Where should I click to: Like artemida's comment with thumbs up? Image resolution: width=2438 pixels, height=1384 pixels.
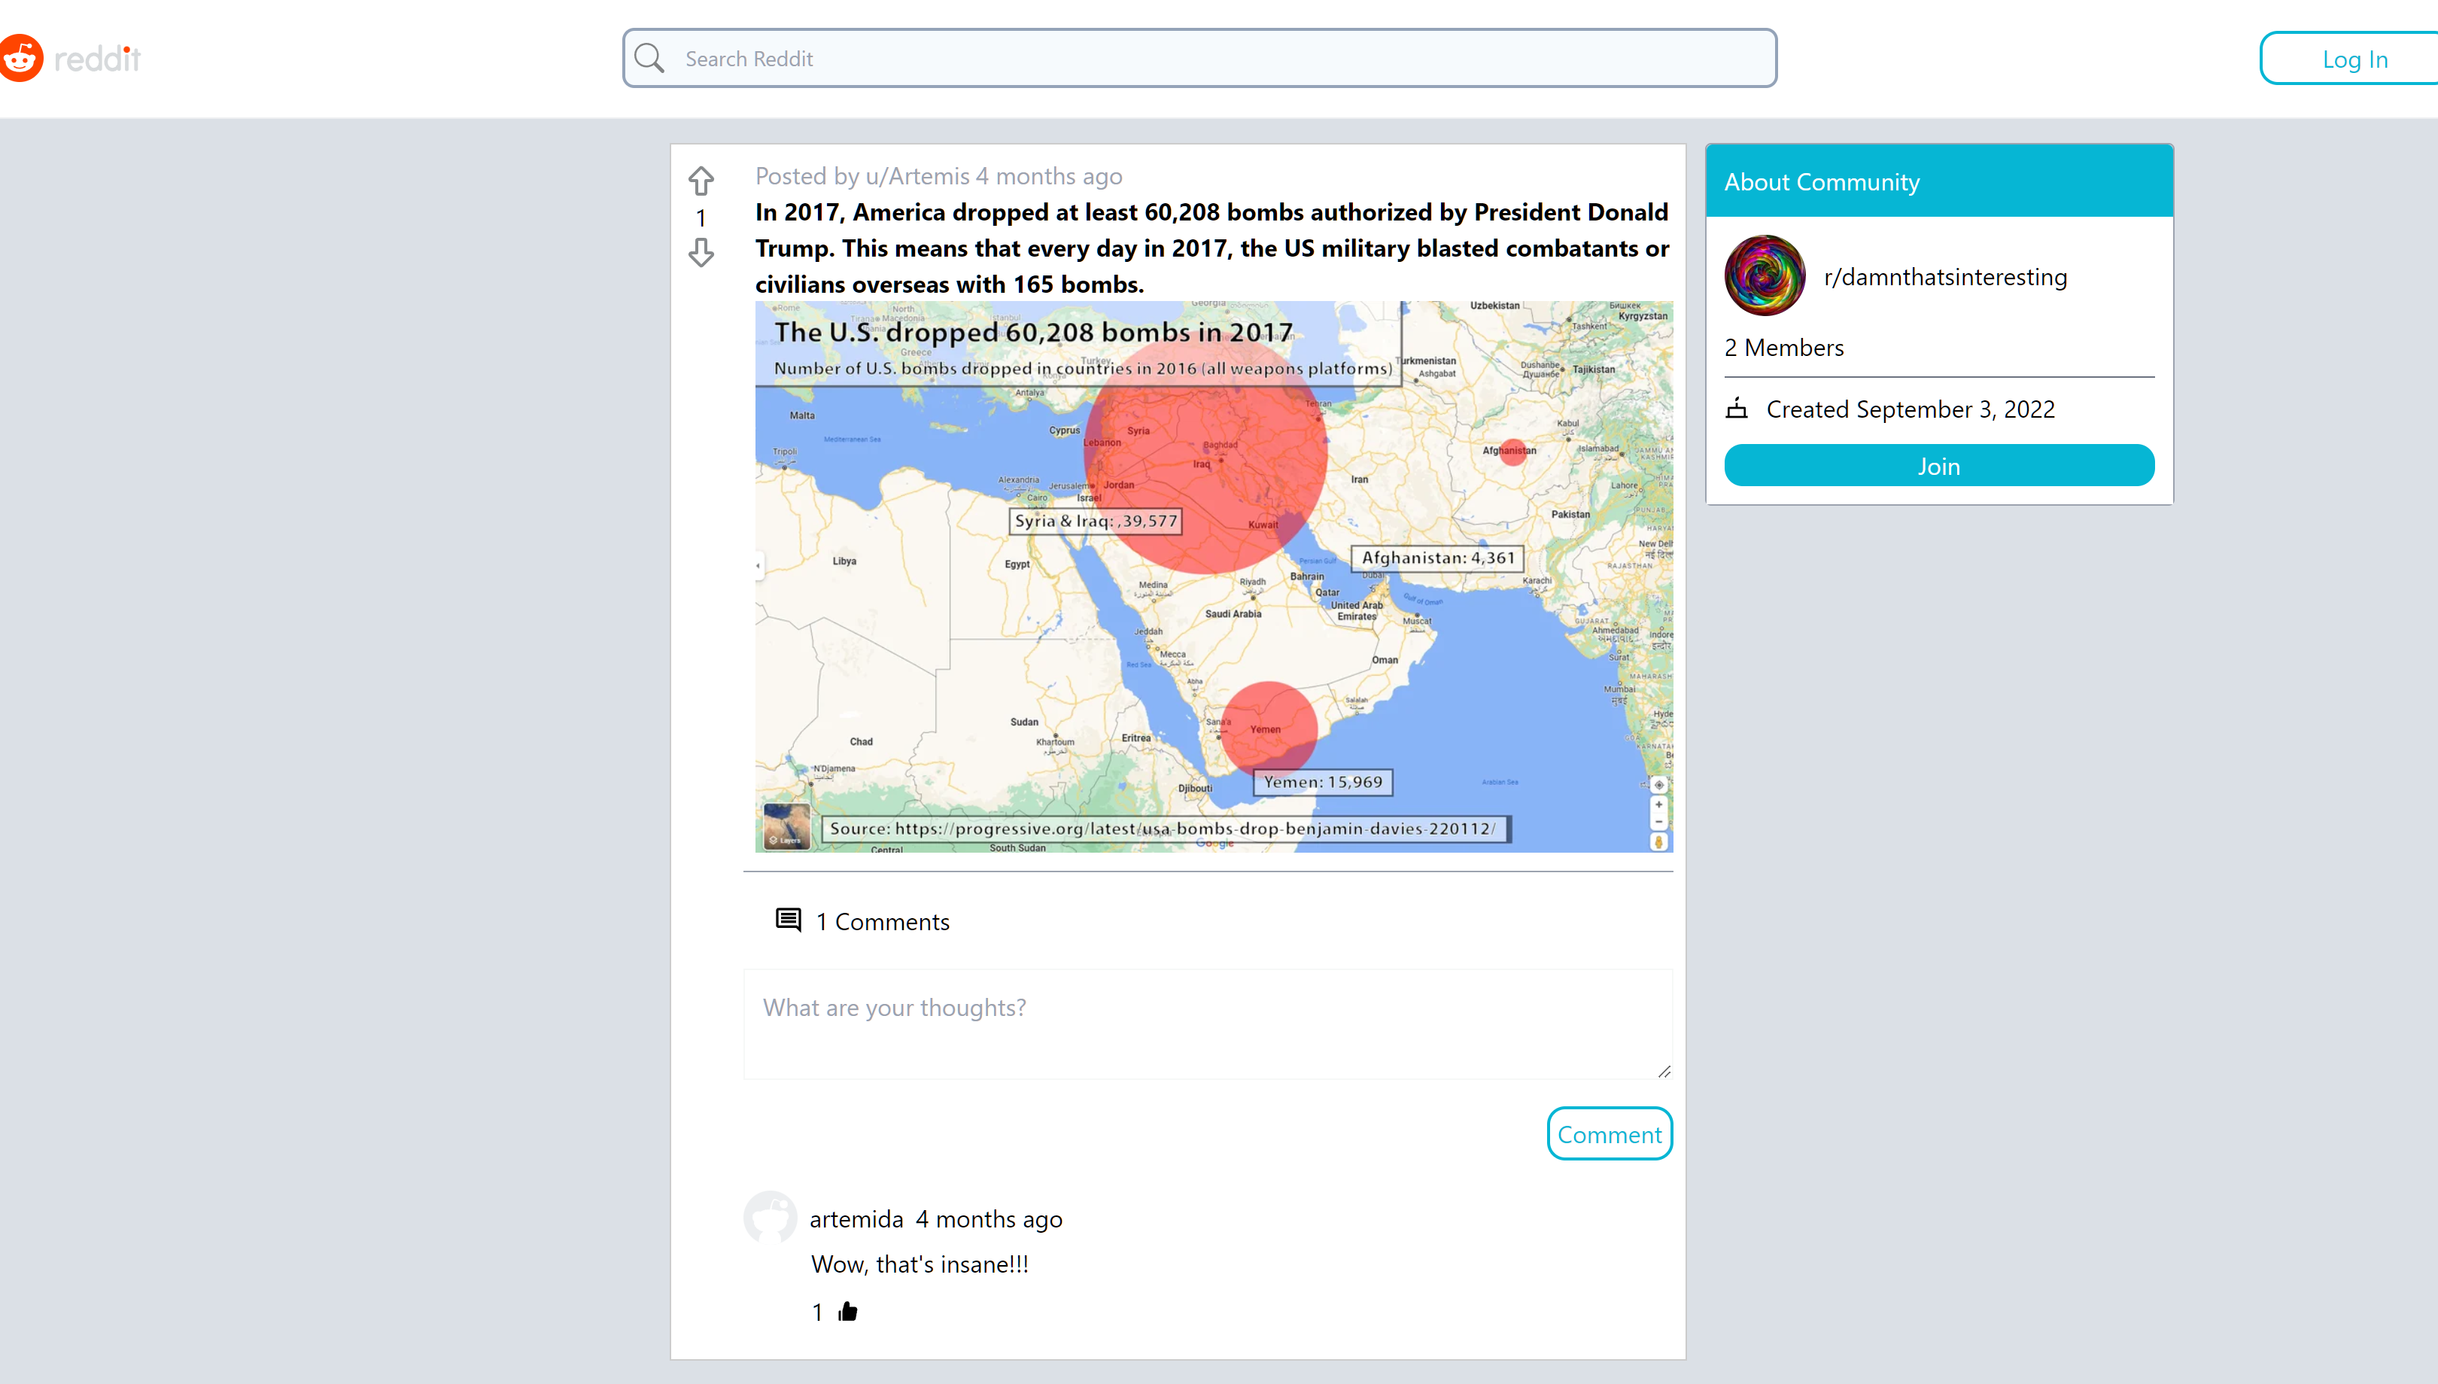click(x=847, y=1312)
